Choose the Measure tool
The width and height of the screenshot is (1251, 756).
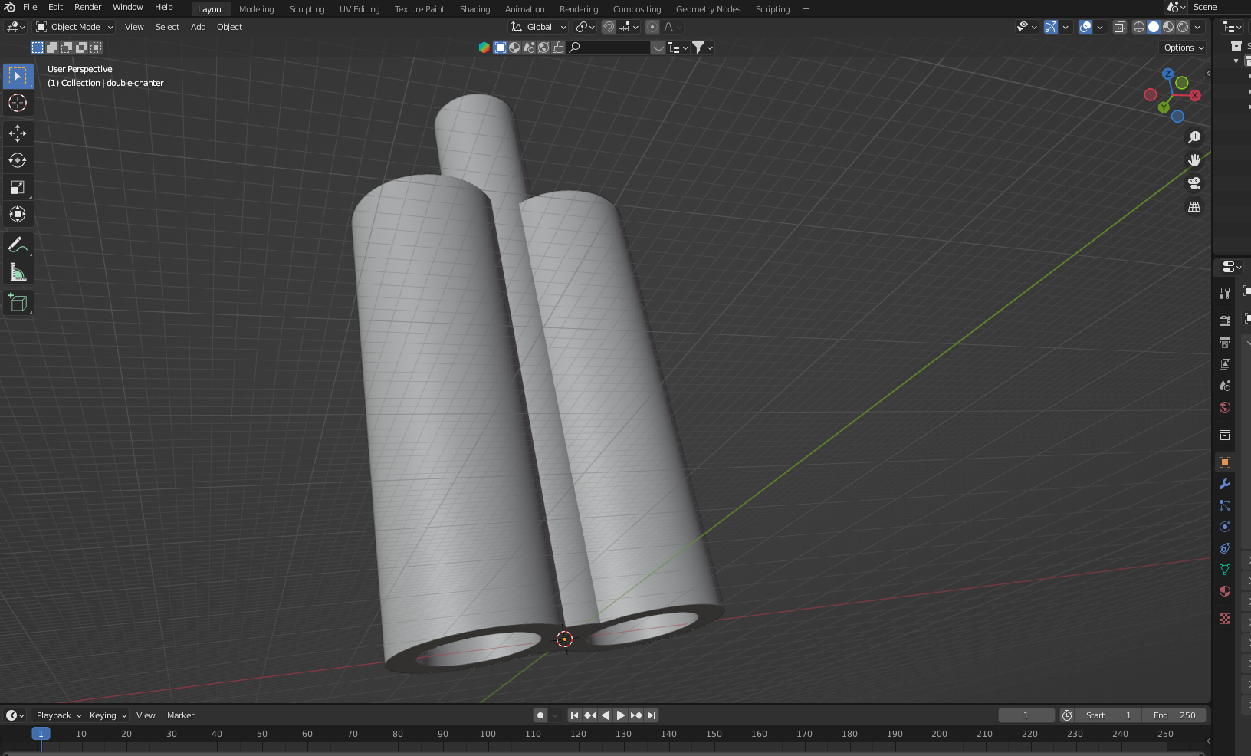tap(18, 272)
